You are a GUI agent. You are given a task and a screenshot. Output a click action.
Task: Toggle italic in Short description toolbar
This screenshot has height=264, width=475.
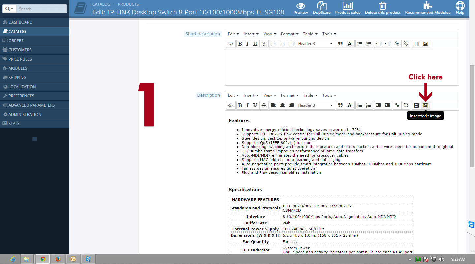point(247,44)
